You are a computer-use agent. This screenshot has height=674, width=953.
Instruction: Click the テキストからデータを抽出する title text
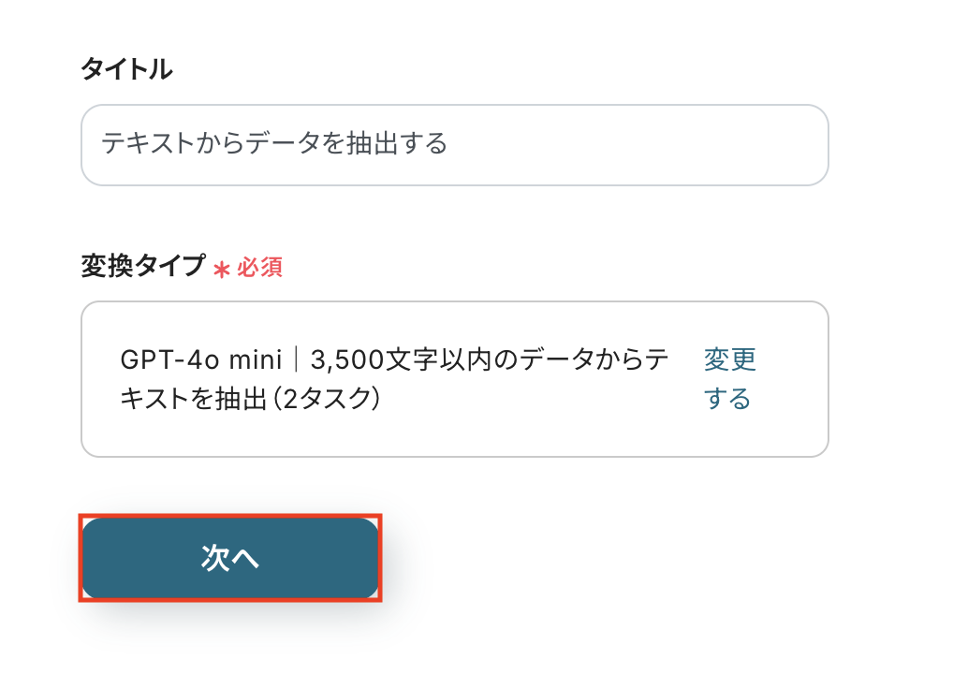pos(274,143)
